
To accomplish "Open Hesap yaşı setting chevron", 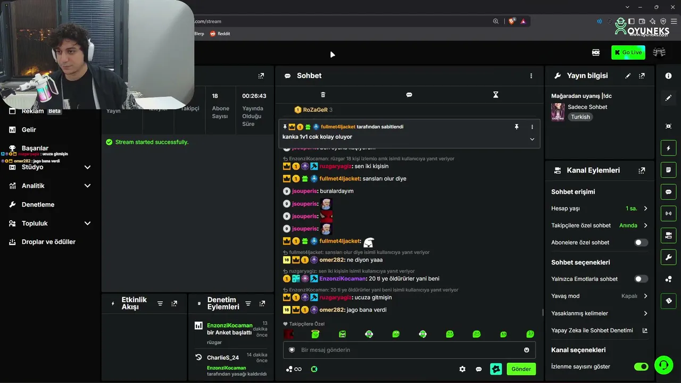I will point(645,209).
